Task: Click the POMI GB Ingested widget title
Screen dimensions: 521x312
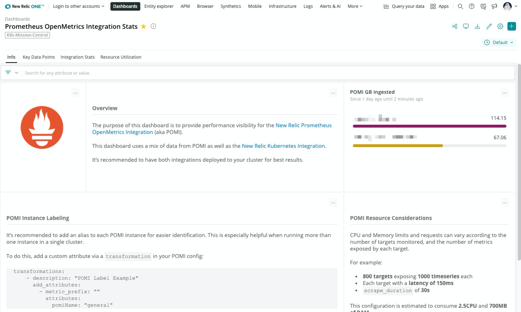Action: 372,92
